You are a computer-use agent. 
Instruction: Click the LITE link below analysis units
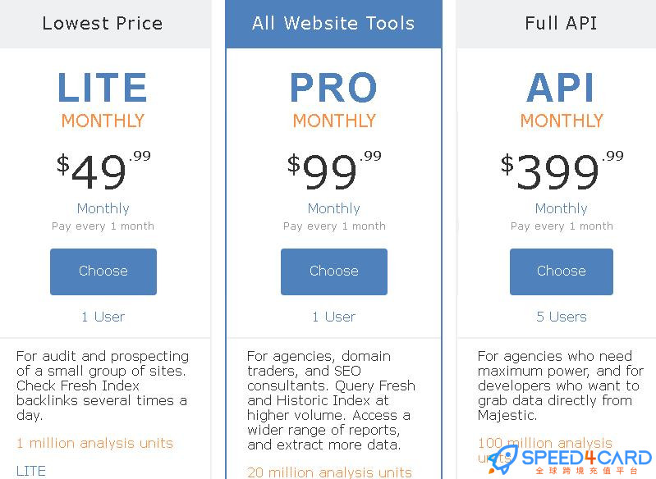(31, 471)
